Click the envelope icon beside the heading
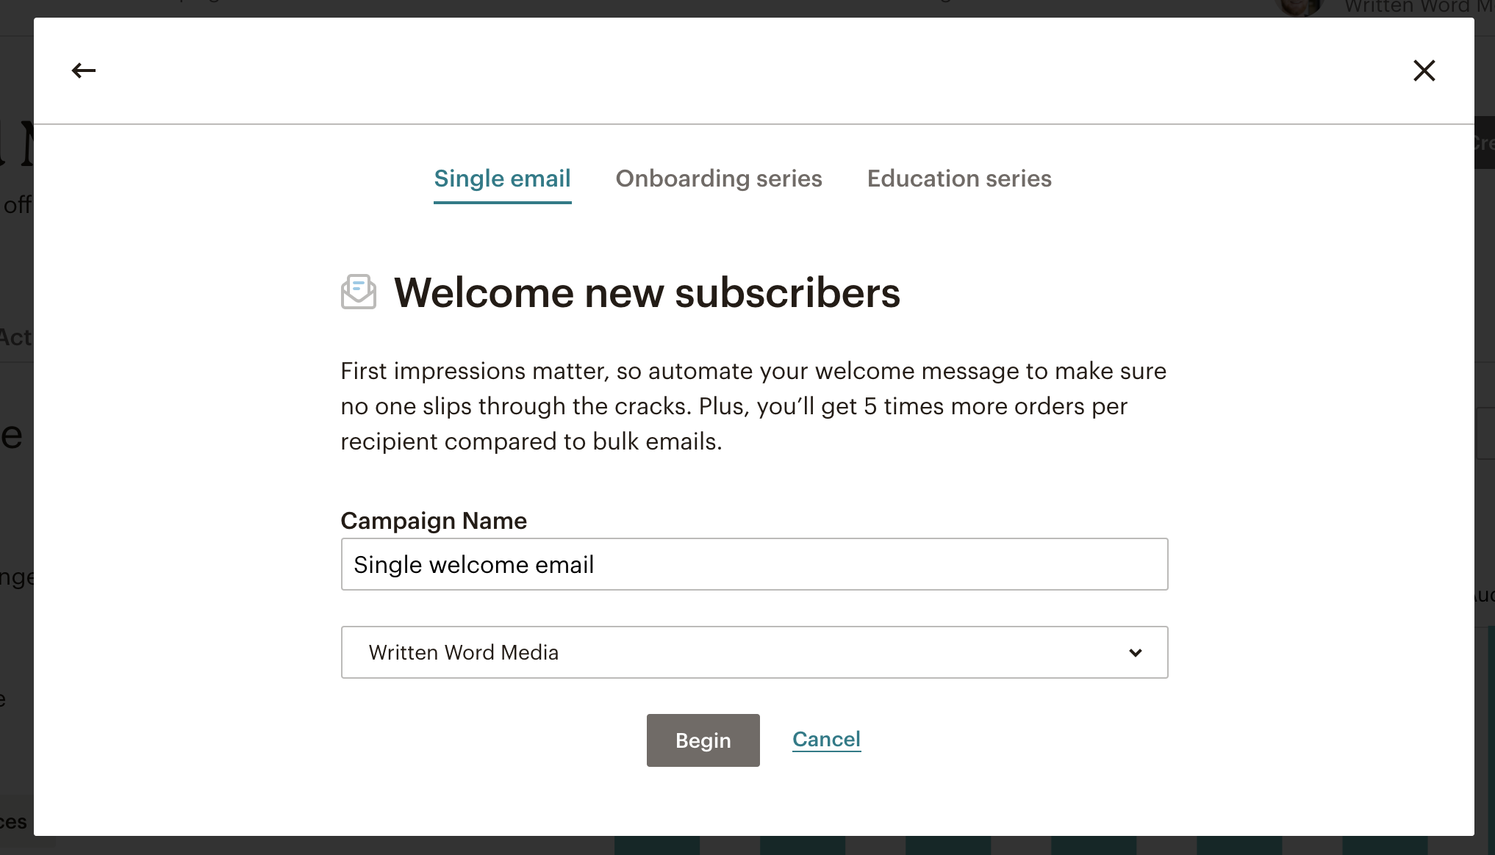This screenshot has width=1495, height=855. coord(359,292)
